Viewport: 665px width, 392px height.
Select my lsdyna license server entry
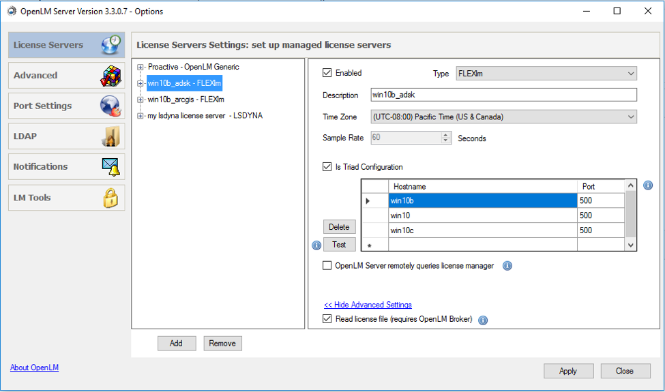[205, 116]
